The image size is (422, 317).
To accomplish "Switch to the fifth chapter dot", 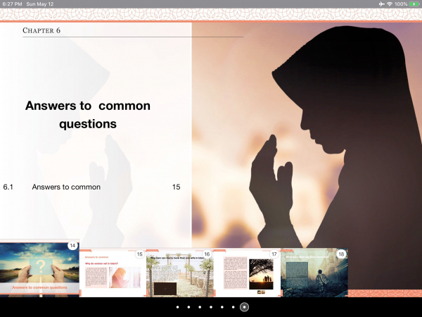I will tap(222, 307).
